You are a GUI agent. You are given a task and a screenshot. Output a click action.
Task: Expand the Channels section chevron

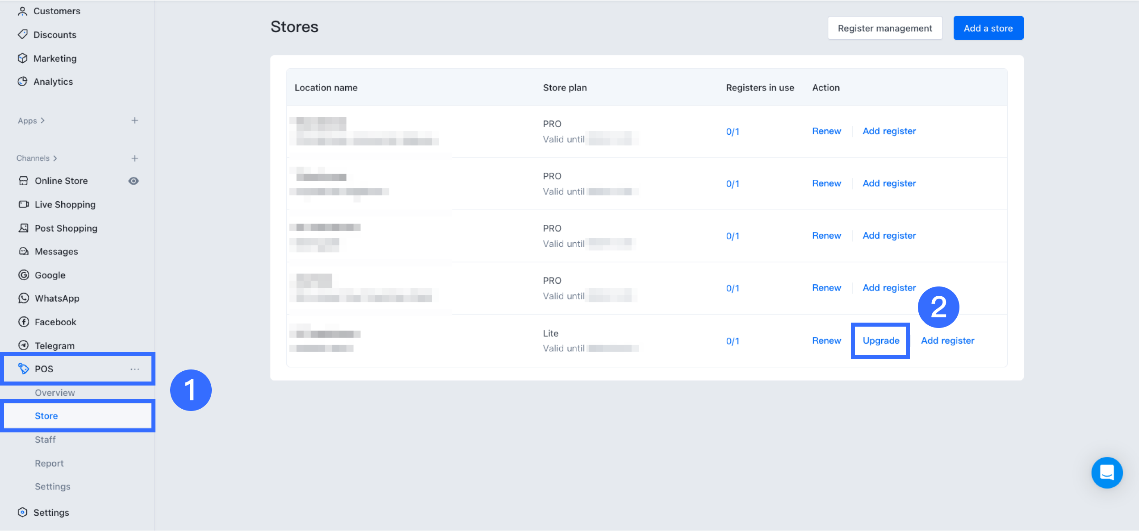pos(55,158)
